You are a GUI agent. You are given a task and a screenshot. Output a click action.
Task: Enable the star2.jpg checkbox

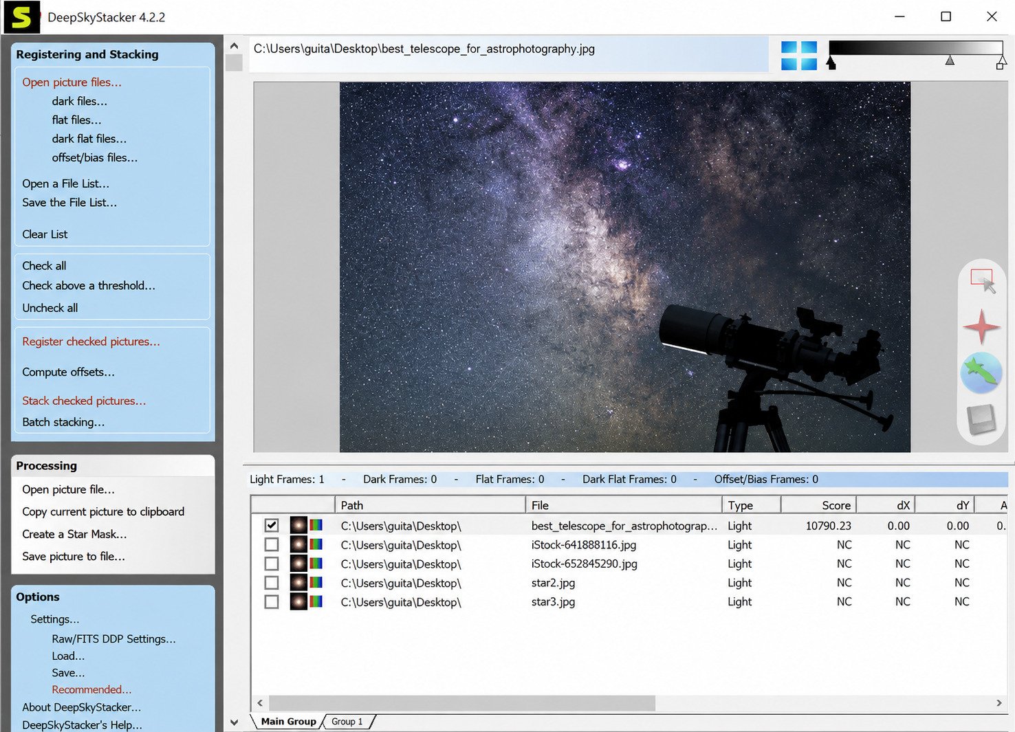point(272,583)
